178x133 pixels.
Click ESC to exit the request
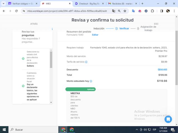click(x=156, y=24)
